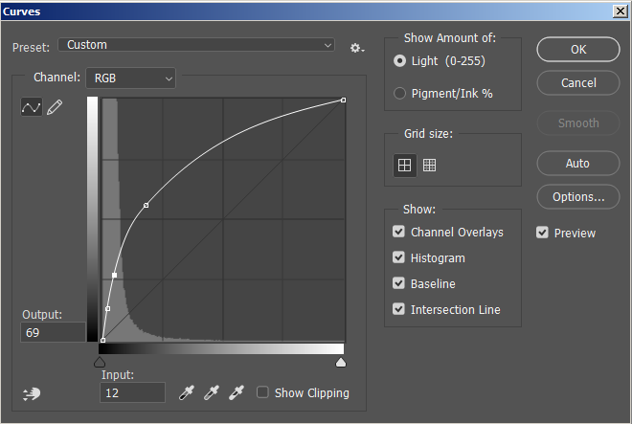
Task: Enable the Show Clipping checkbox
Action: coord(262,392)
